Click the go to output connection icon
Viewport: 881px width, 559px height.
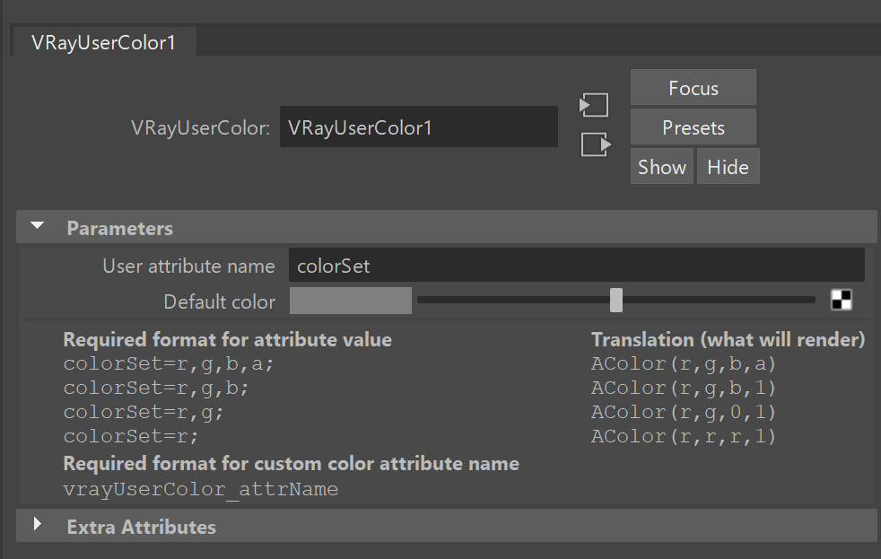[x=596, y=144]
